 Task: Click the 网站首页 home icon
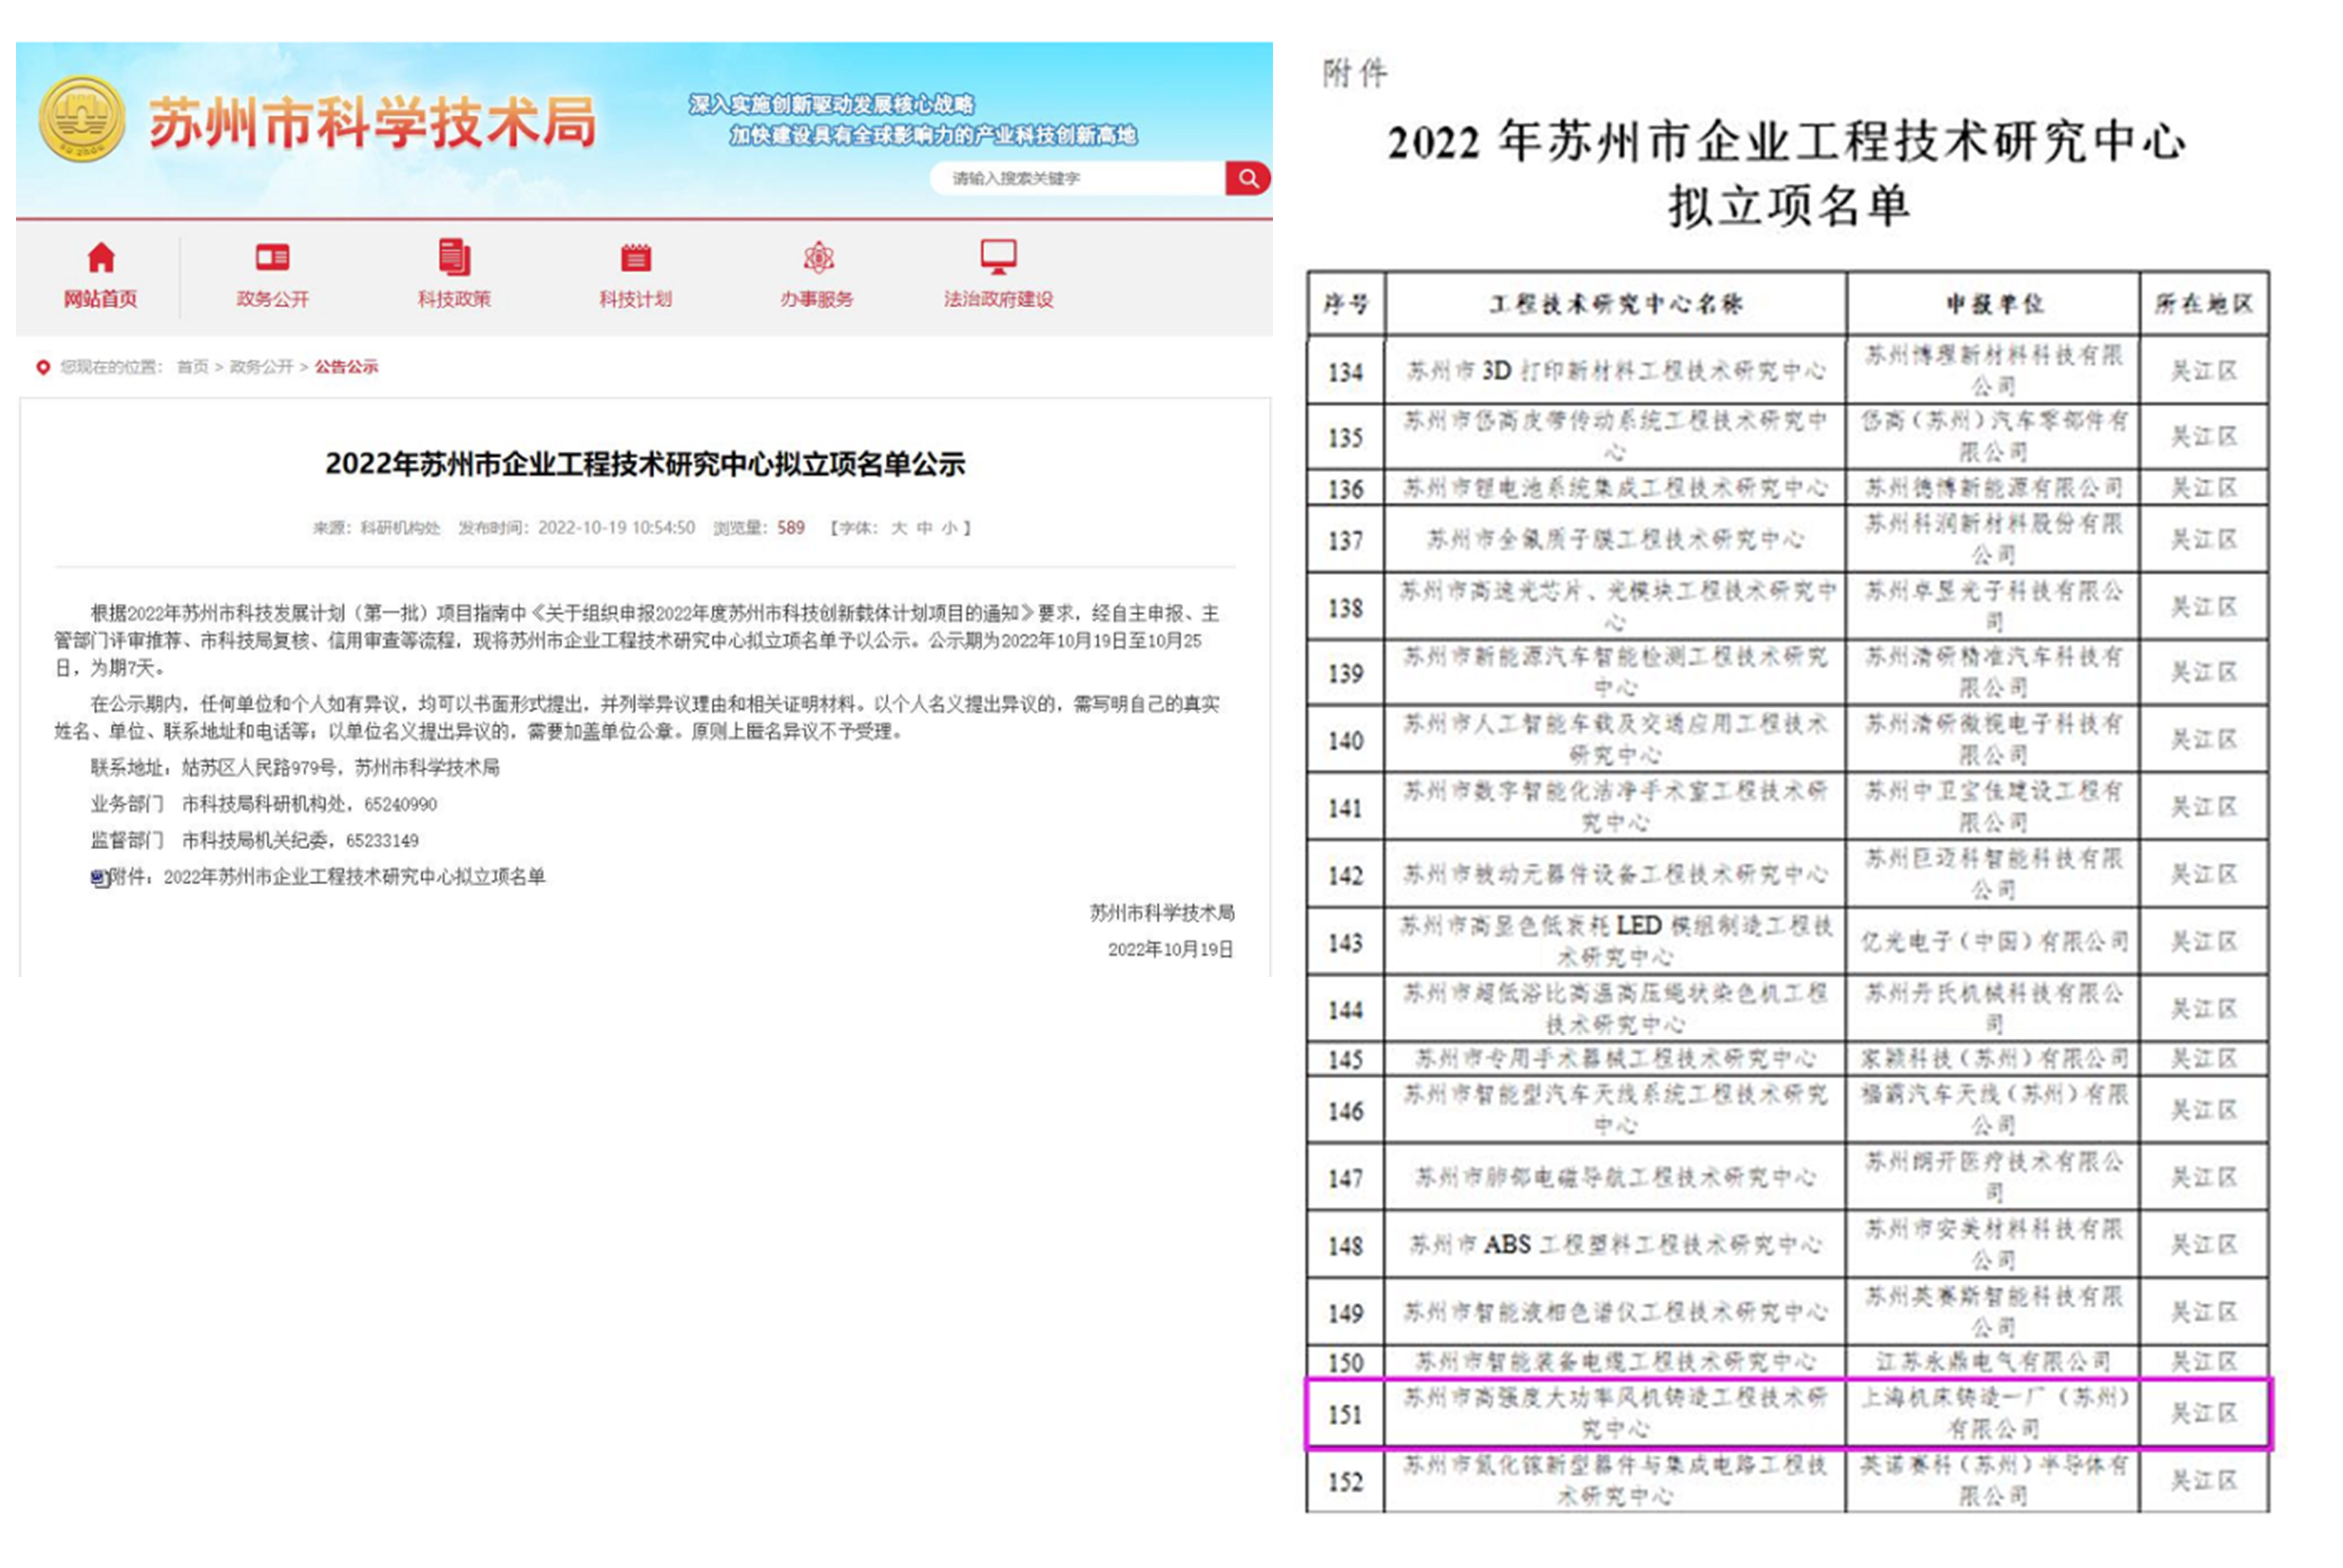pyautogui.click(x=101, y=258)
